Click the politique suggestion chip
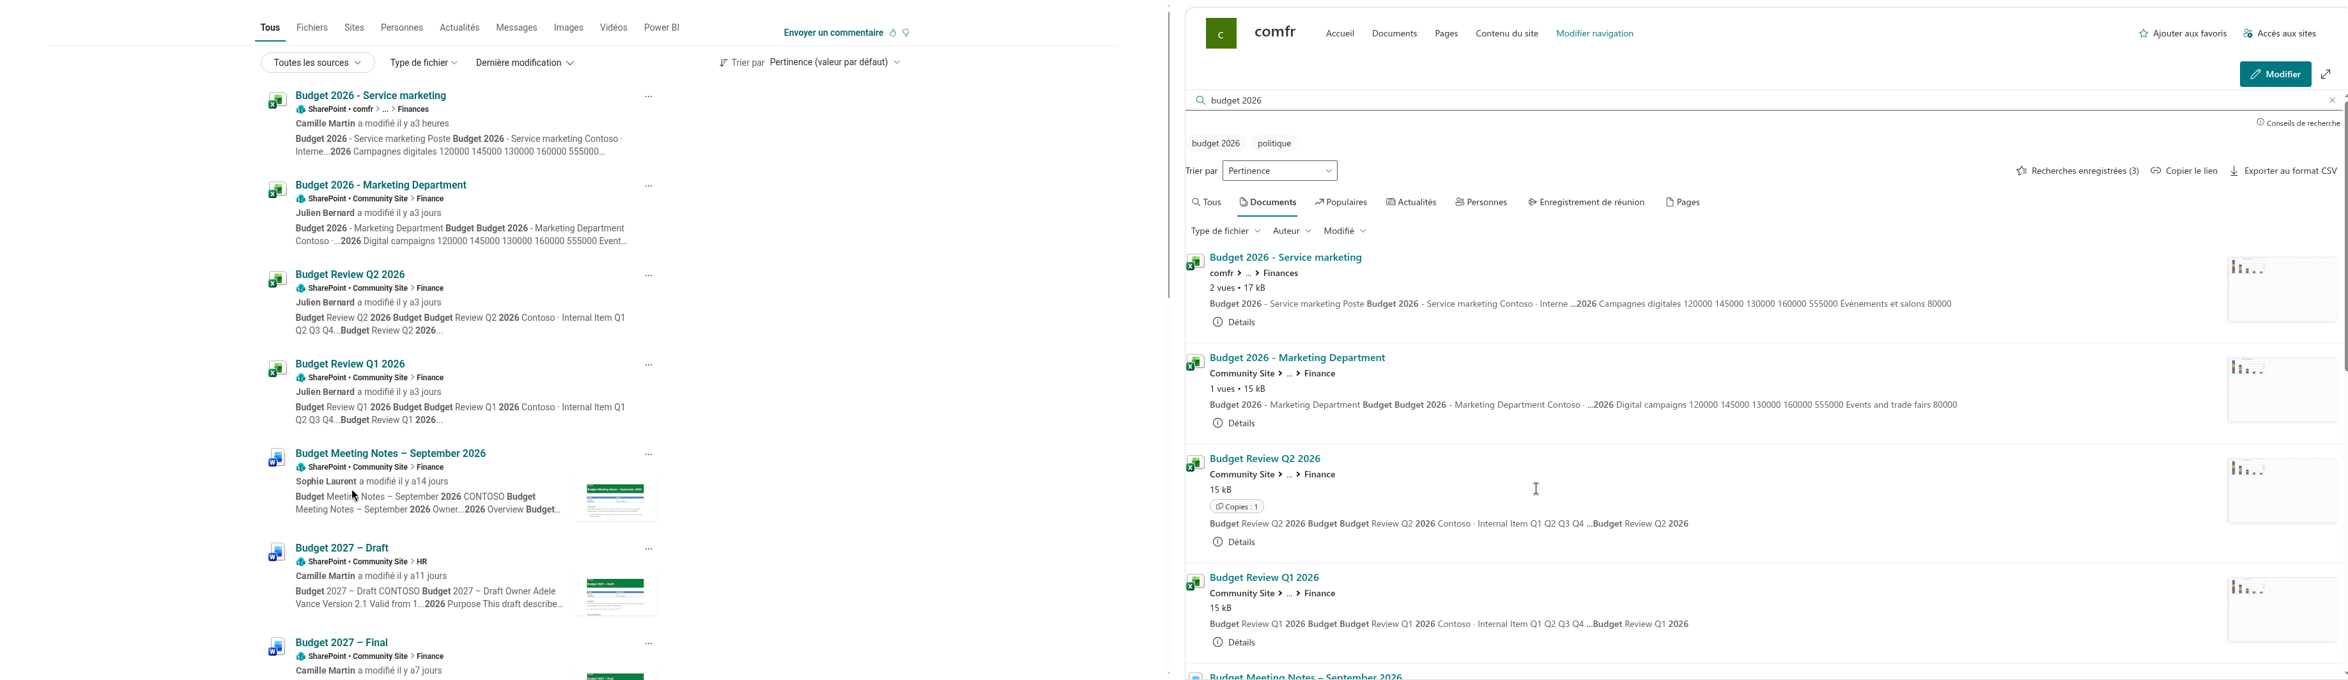The height and width of the screenshot is (680, 2348). click(x=1274, y=144)
